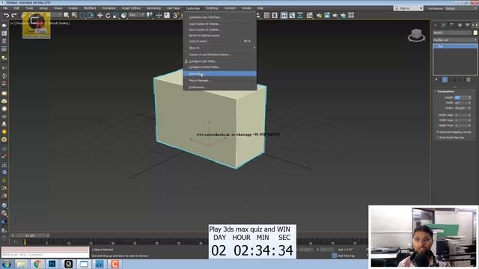Click the Length value field
Image resolution: width=479 pixels, height=269 pixels.
click(461, 98)
